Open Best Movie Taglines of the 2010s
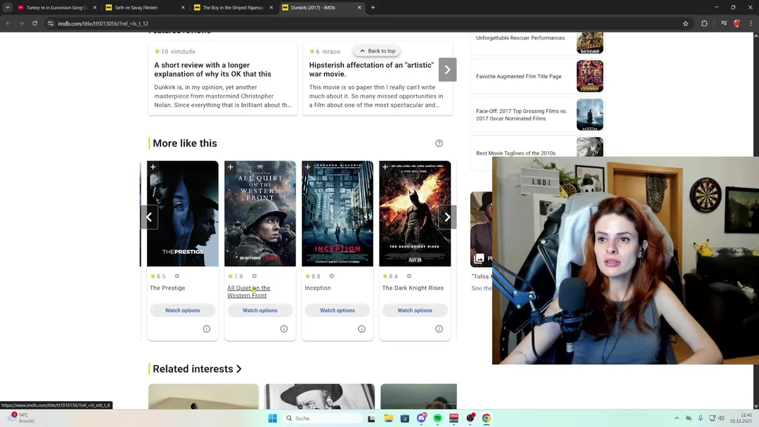The height and width of the screenshot is (427, 759). (516, 153)
